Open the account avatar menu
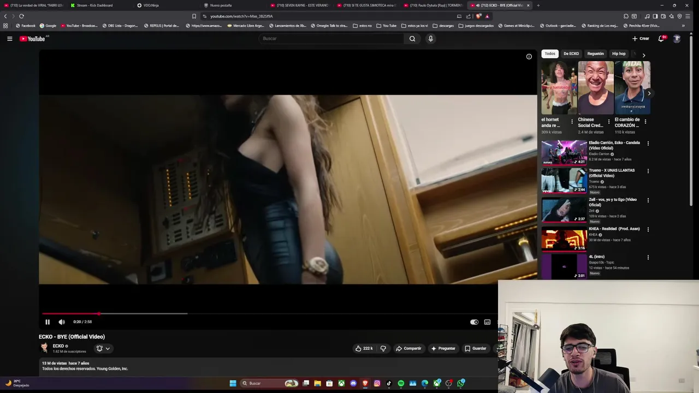Screen dimensions: 699x393 pyautogui.click(x=677, y=39)
